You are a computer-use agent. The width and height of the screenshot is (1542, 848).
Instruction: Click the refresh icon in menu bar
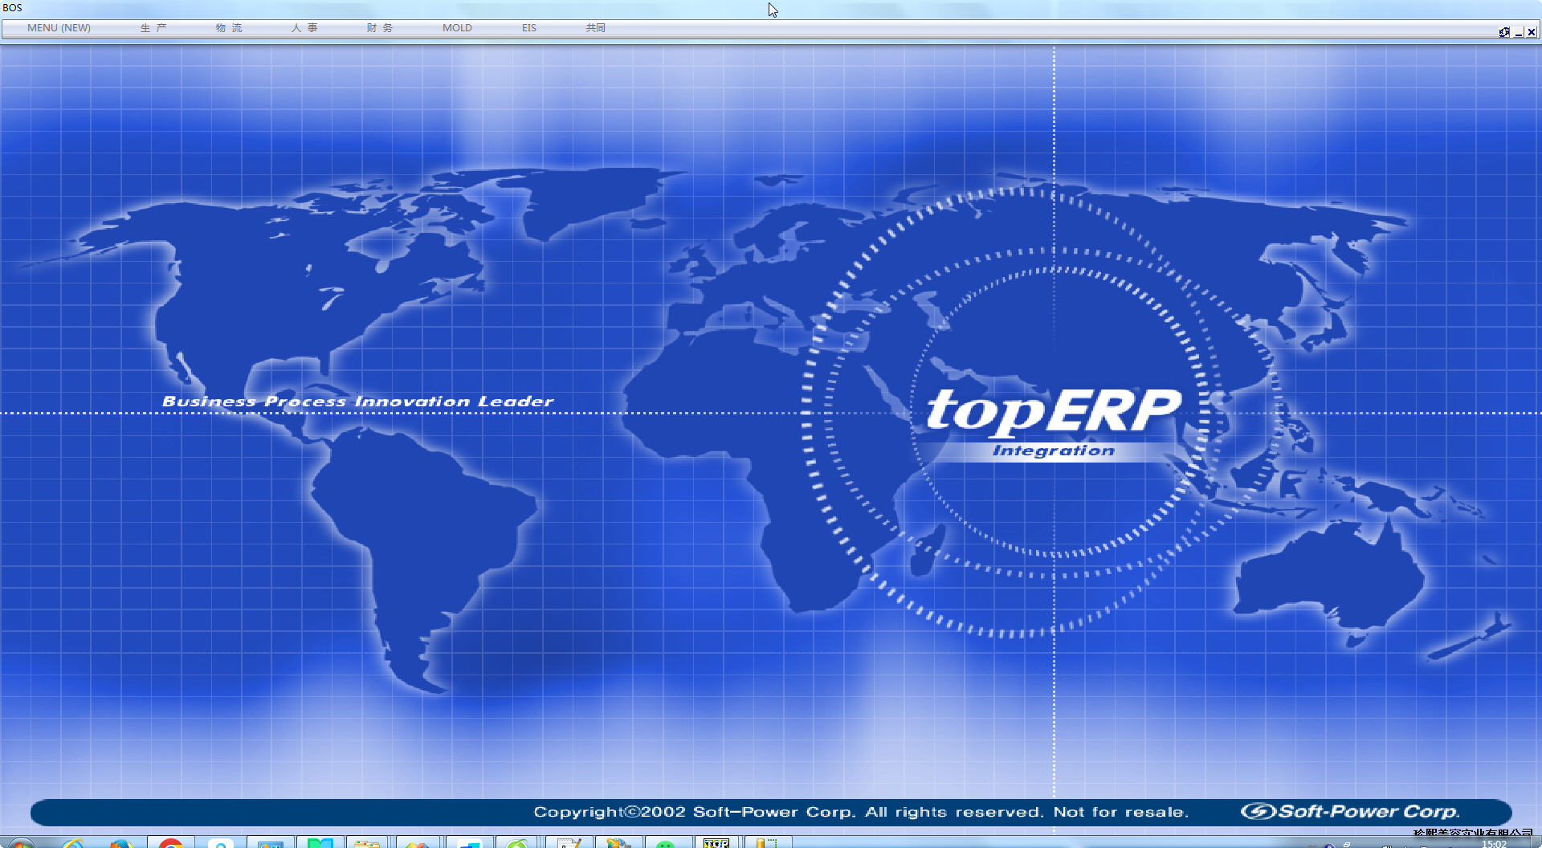(x=1503, y=32)
